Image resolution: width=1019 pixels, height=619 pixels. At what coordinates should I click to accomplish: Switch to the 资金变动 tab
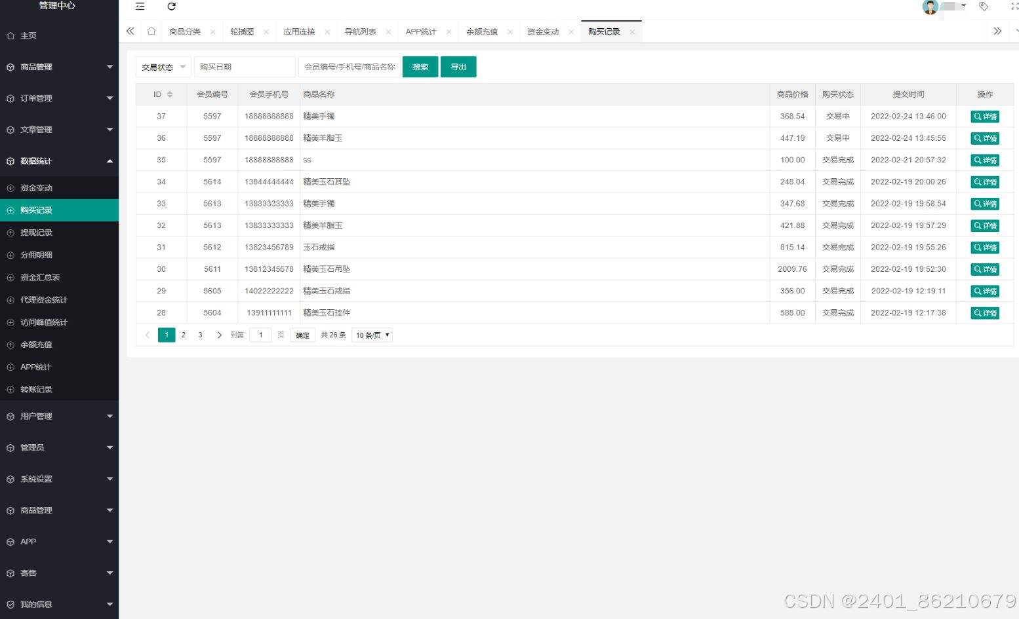tap(543, 30)
